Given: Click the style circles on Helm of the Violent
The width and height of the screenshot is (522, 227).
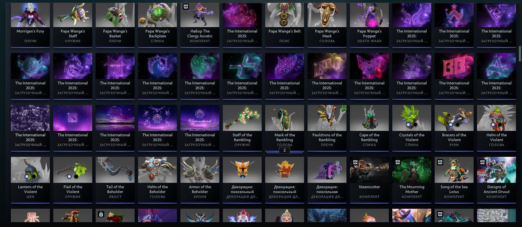Looking at the screenshot, I should (497, 125).
